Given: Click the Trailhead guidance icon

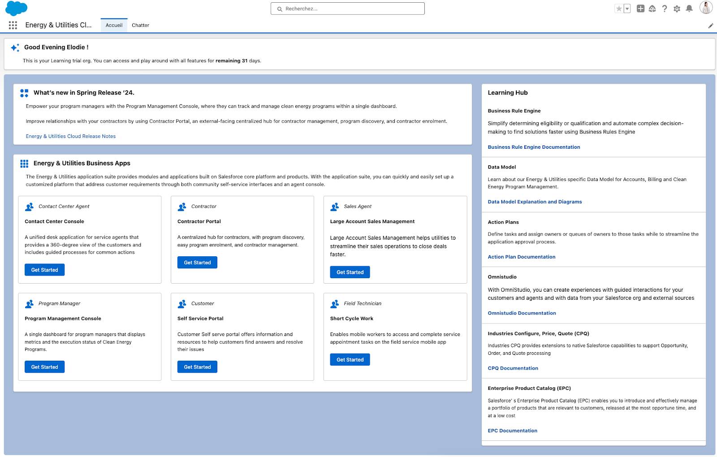Looking at the screenshot, I should pos(652,9).
